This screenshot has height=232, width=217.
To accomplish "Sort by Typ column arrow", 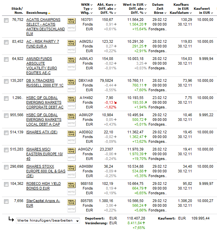I will pyautogui.click(x=91, y=9).
